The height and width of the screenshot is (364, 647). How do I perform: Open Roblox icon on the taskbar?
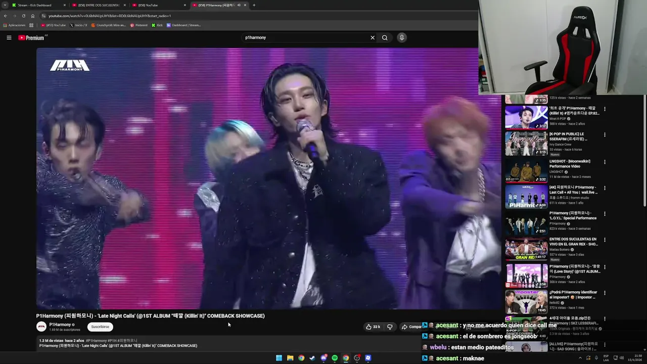click(368, 358)
